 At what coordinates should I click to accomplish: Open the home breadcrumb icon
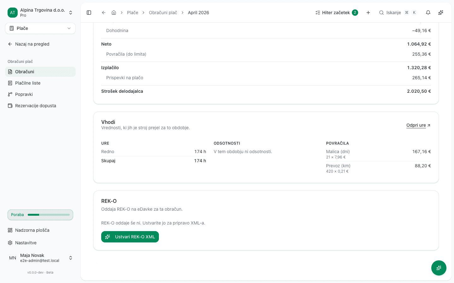click(114, 13)
